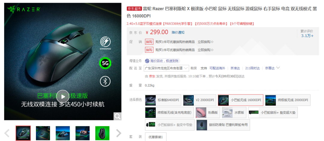Expand more delivery services with chevron

[x=278, y=67]
